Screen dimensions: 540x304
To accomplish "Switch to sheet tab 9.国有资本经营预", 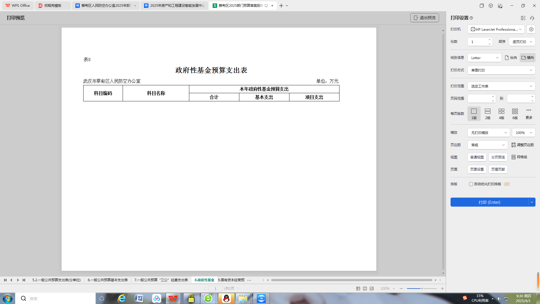I will (231, 280).
